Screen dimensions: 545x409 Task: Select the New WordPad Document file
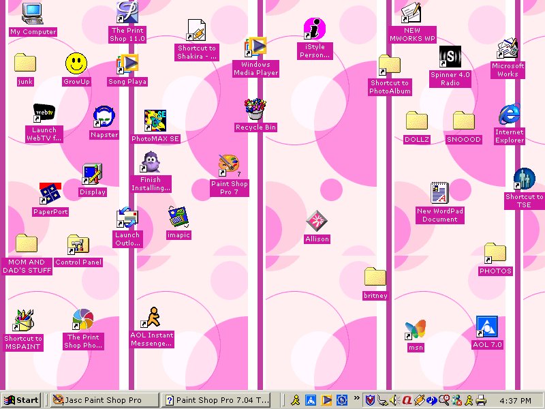point(439,194)
